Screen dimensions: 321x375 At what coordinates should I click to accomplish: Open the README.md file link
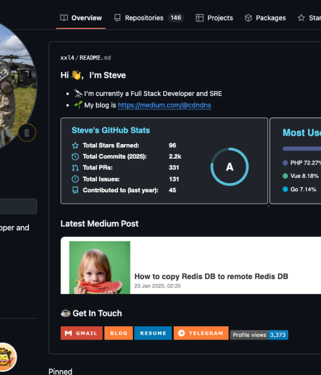[95, 57]
